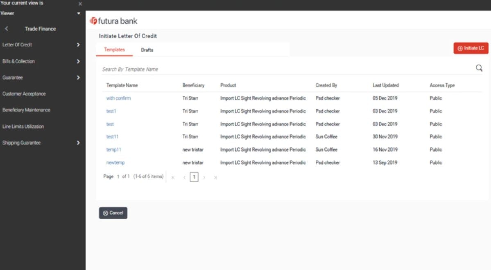Go to previous page pagination arrow
The image size is (491, 270).
click(183, 177)
